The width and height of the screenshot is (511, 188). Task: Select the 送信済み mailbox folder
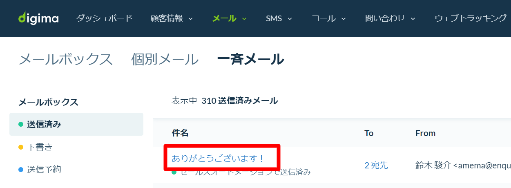tap(76, 124)
